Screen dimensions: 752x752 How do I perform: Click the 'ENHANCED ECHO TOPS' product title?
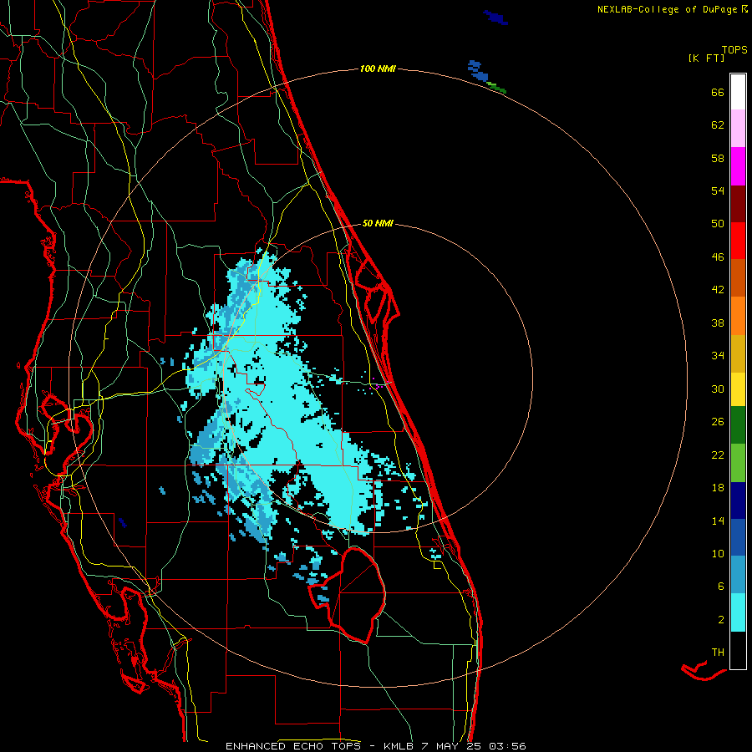coord(293,746)
